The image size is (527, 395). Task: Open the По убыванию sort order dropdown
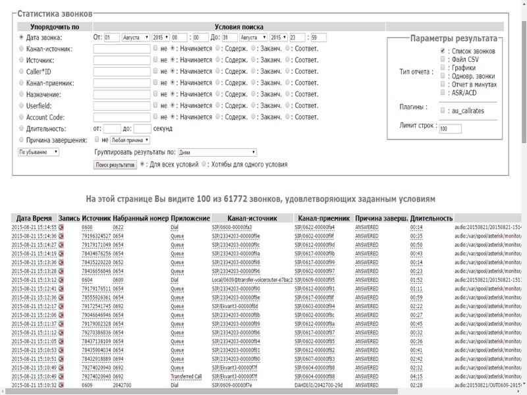[x=38, y=152]
